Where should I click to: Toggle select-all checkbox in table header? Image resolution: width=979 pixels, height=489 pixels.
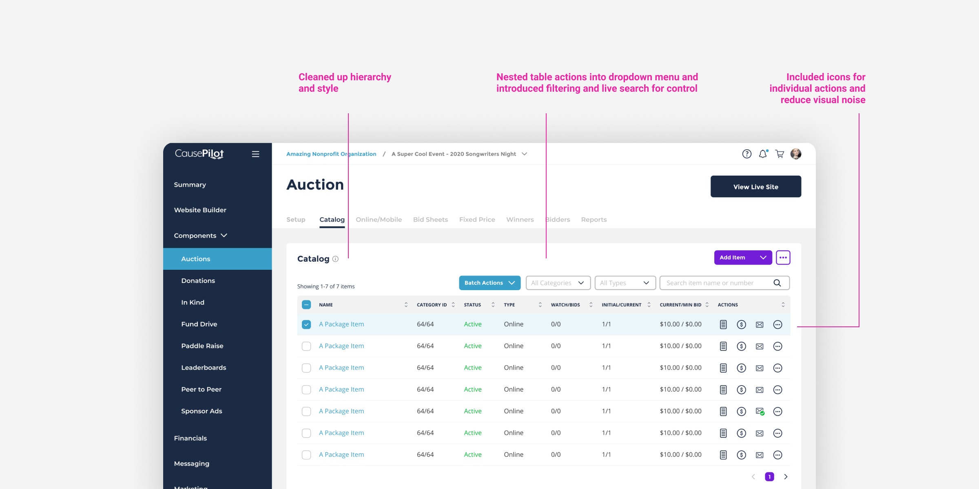click(x=306, y=305)
